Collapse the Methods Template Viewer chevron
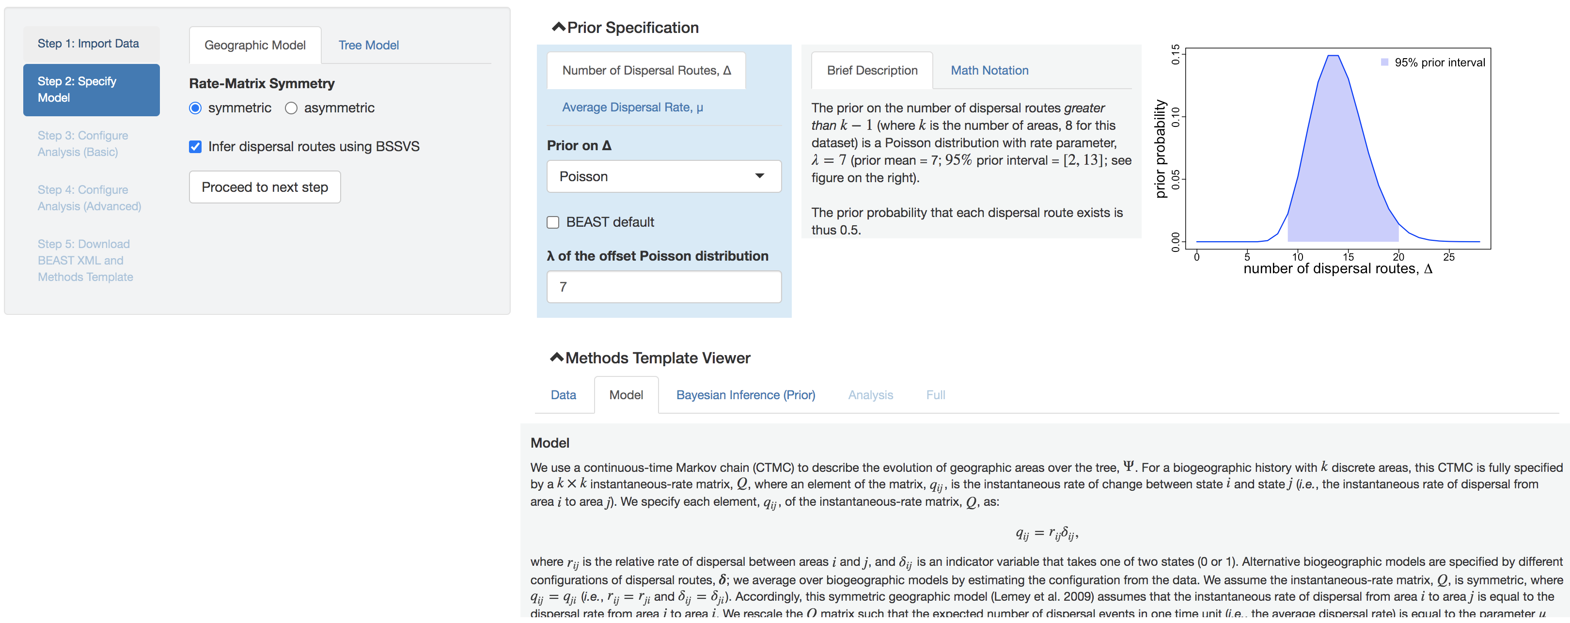 click(x=556, y=358)
